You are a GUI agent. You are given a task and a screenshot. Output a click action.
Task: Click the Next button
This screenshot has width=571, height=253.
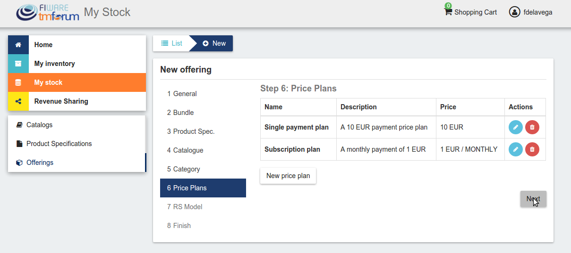533,199
